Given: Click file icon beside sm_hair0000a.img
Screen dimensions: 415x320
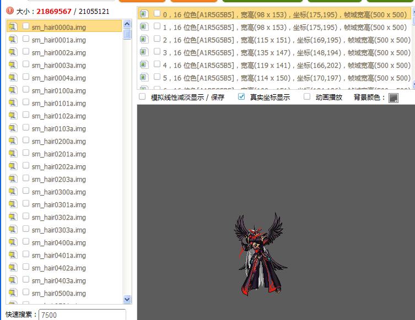Looking at the screenshot, I should point(13,26).
